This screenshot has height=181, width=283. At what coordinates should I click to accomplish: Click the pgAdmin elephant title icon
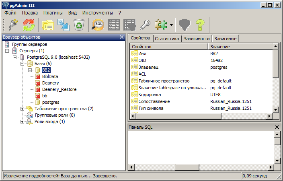pos(5,5)
